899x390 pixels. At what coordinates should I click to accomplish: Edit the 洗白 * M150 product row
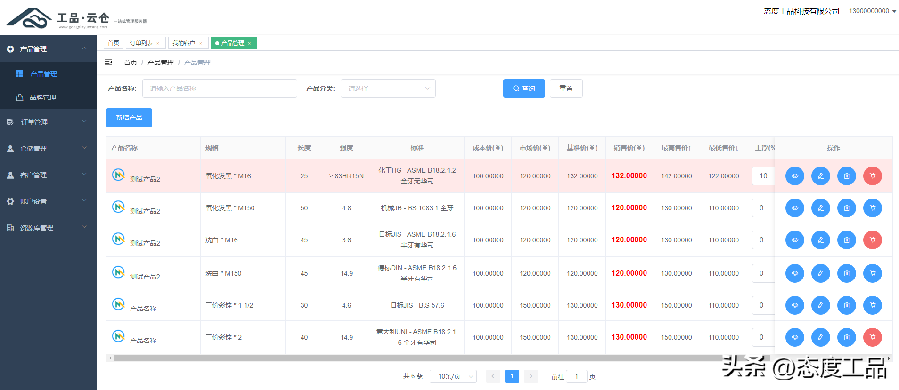(820, 273)
